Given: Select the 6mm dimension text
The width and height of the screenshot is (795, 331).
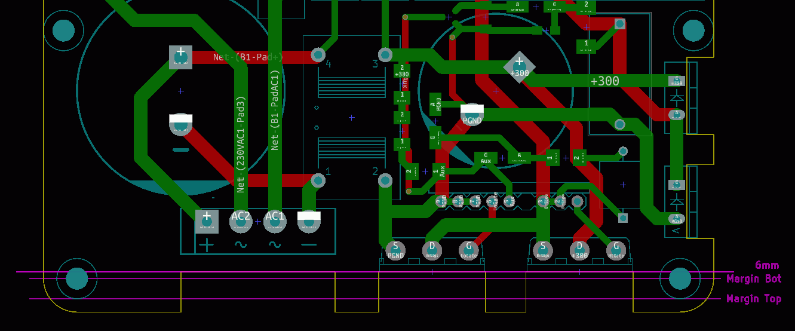Looking at the screenshot, I should coord(766,265).
